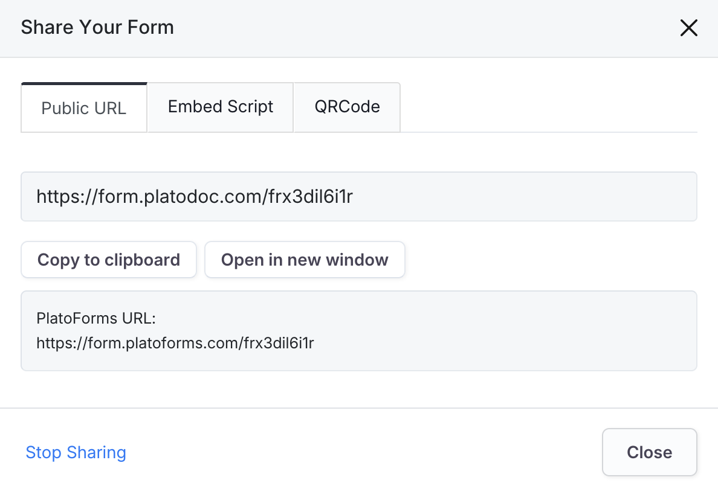Close the Share Your Form header X

point(688,28)
